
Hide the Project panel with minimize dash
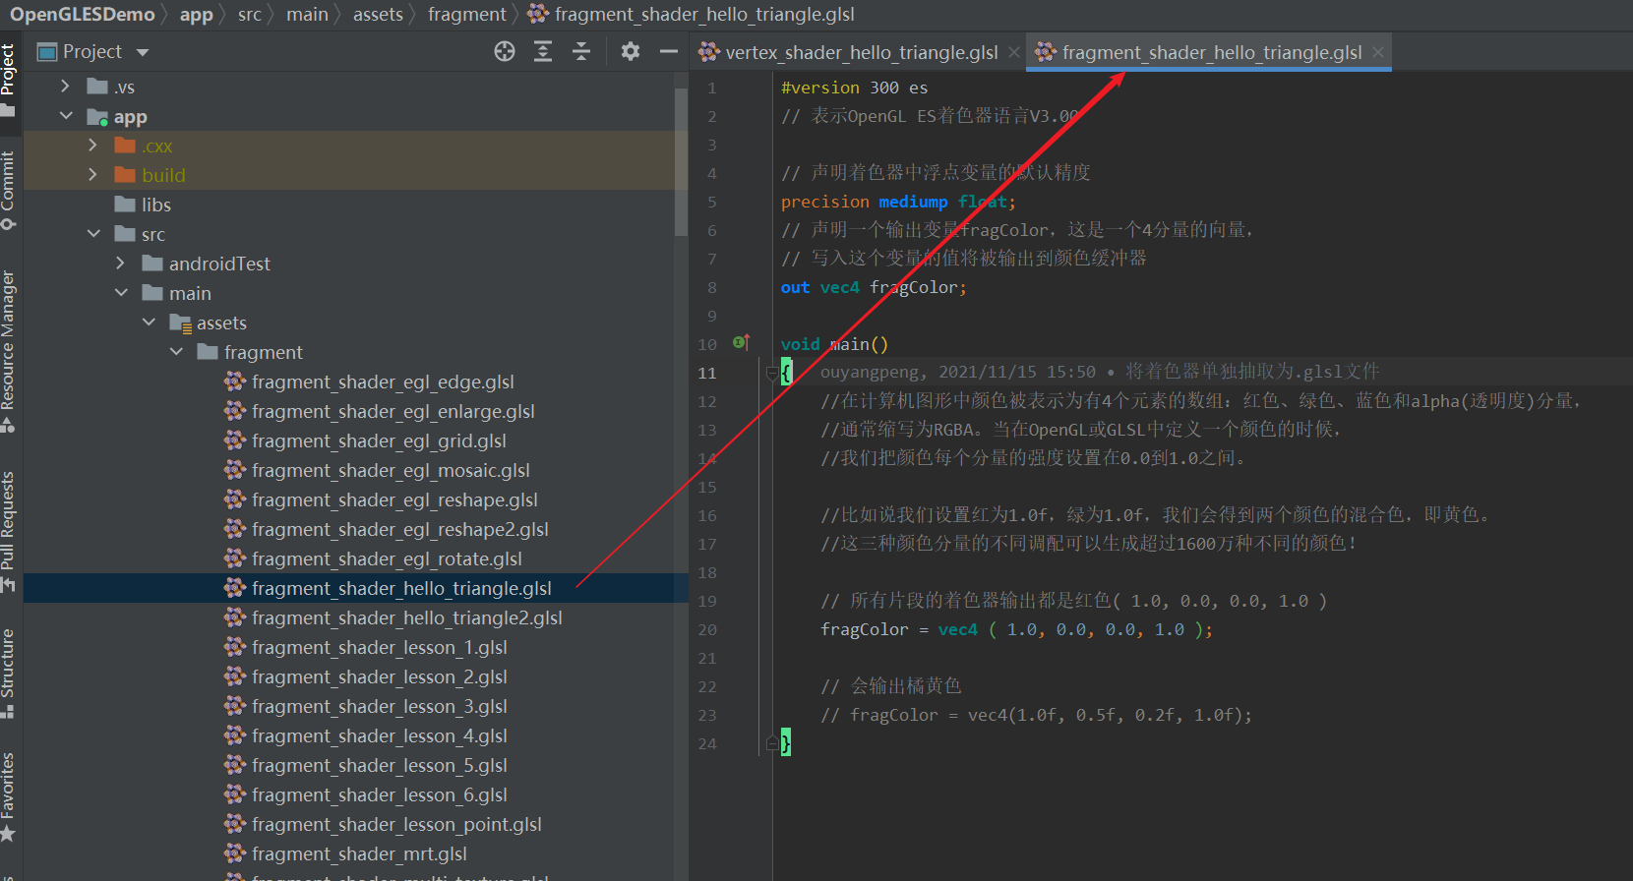[669, 51]
